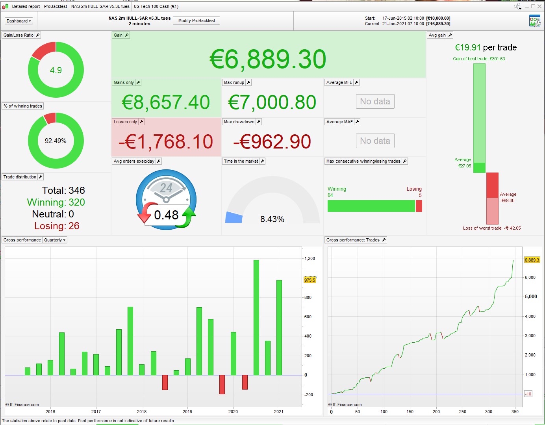Click the Start date 17-Jun-2015 text
The width and height of the screenshot is (545, 425).
tap(403, 18)
